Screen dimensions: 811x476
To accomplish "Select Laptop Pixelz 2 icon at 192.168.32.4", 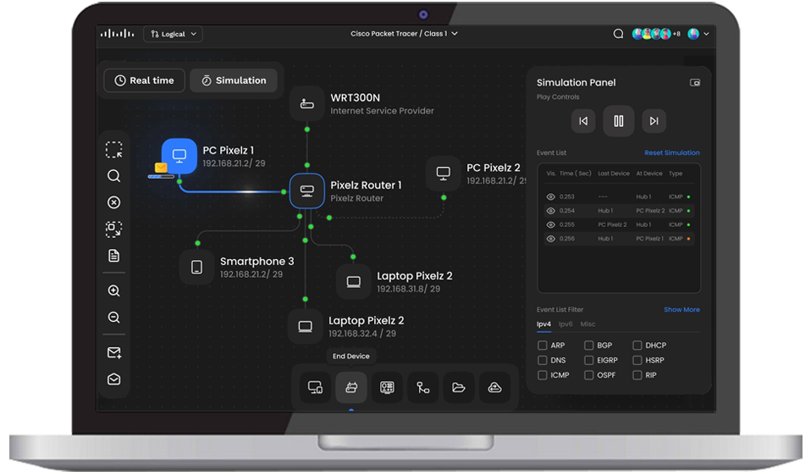I will [x=305, y=326].
